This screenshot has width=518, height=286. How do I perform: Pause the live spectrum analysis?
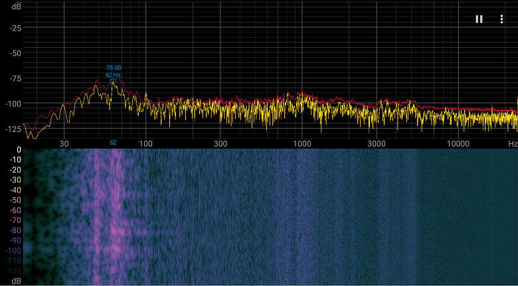479,19
